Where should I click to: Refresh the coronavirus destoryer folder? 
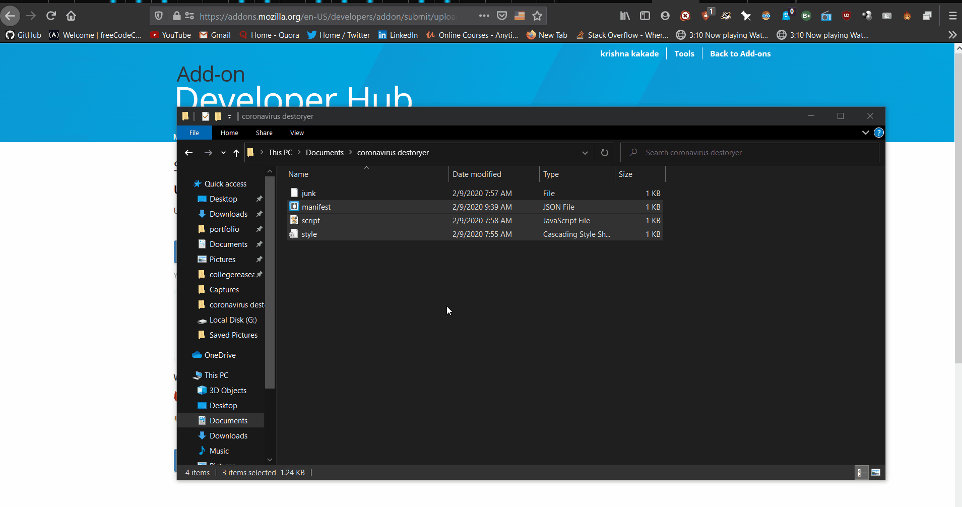pos(604,153)
